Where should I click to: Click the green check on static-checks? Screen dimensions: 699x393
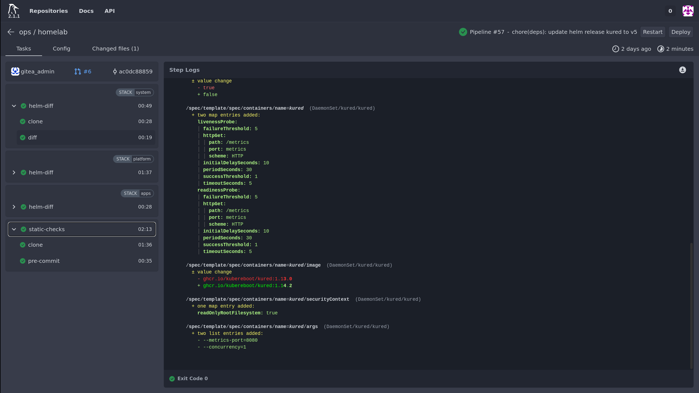coord(23,229)
